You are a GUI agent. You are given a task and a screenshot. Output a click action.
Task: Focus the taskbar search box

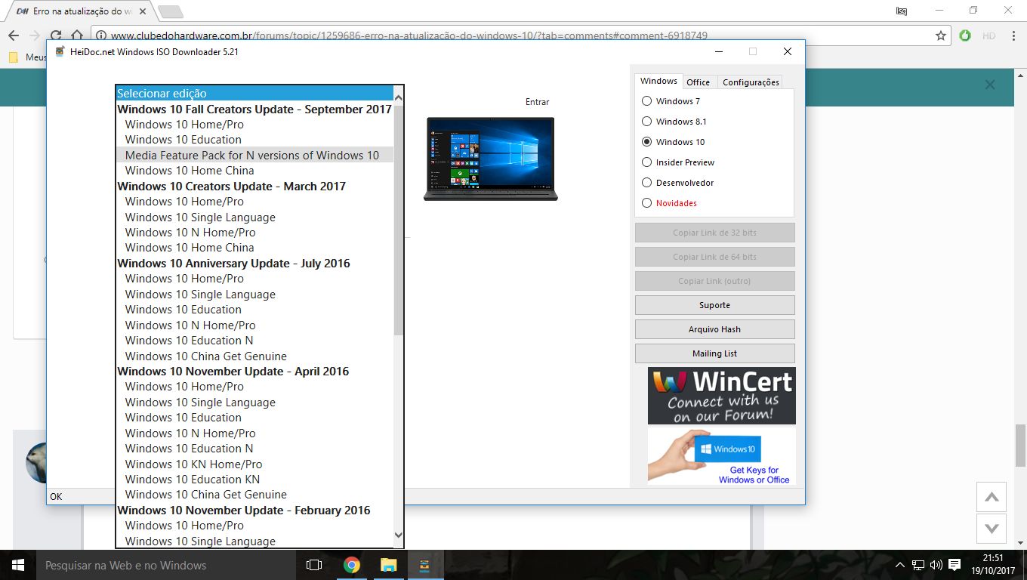point(166,565)
